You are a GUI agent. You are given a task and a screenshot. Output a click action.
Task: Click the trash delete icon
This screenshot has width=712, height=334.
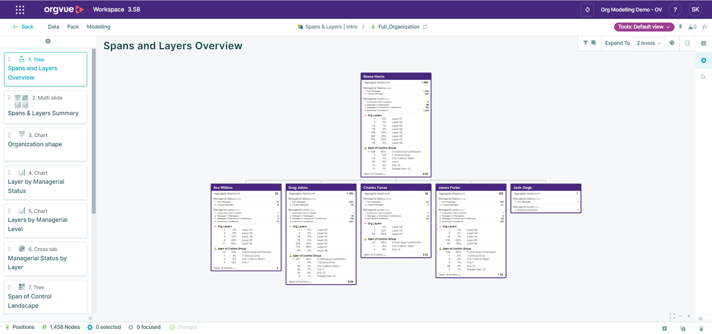click(x=701, y=328)
